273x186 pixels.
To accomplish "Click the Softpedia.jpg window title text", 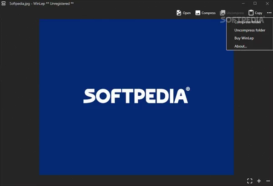I will (41, 4).
